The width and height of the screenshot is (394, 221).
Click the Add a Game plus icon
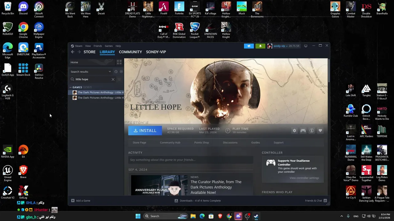(x=73, y=200)
